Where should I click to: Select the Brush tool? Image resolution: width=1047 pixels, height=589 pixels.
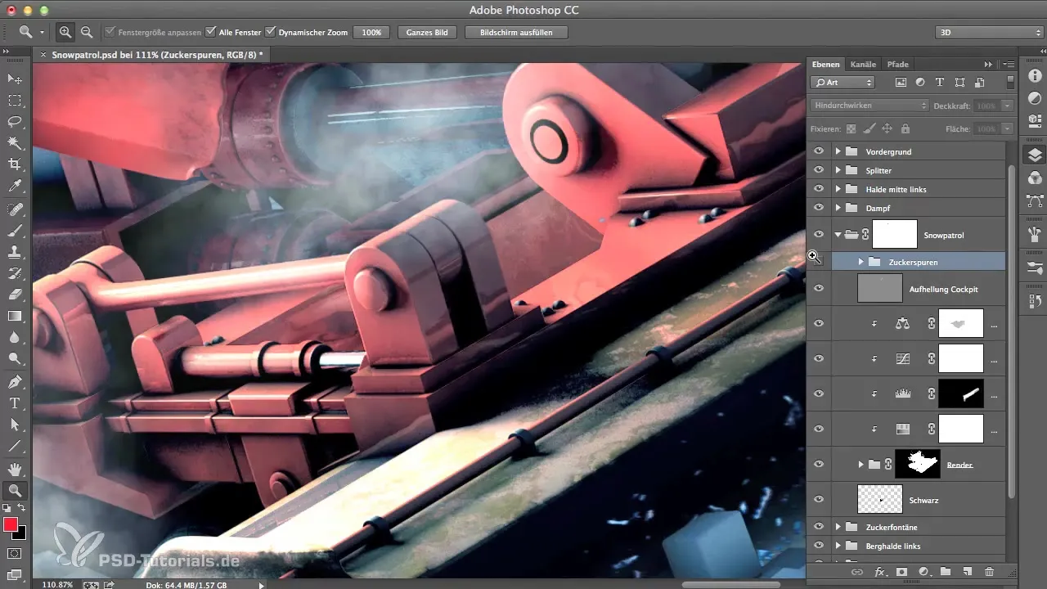15,230
